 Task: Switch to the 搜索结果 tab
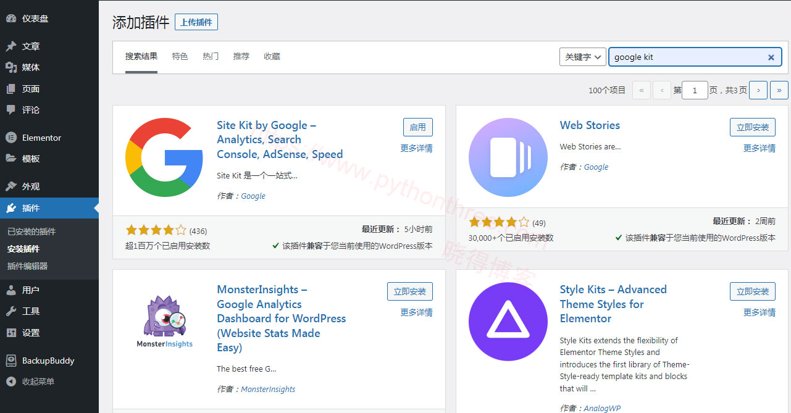click(141, 56)
